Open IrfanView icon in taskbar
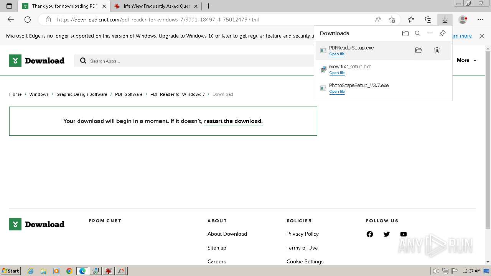Viewport: 491px width, 276px height. tap(109, 271)
